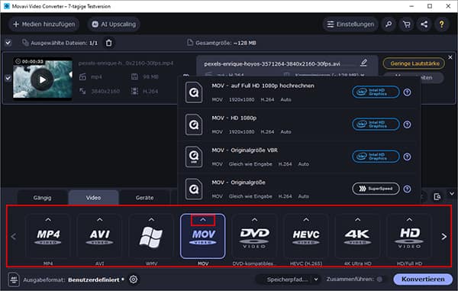The width and height of the screenshot is (458, 291).
Task: Expand the WMV presets chevron
Action: [151, 219]
